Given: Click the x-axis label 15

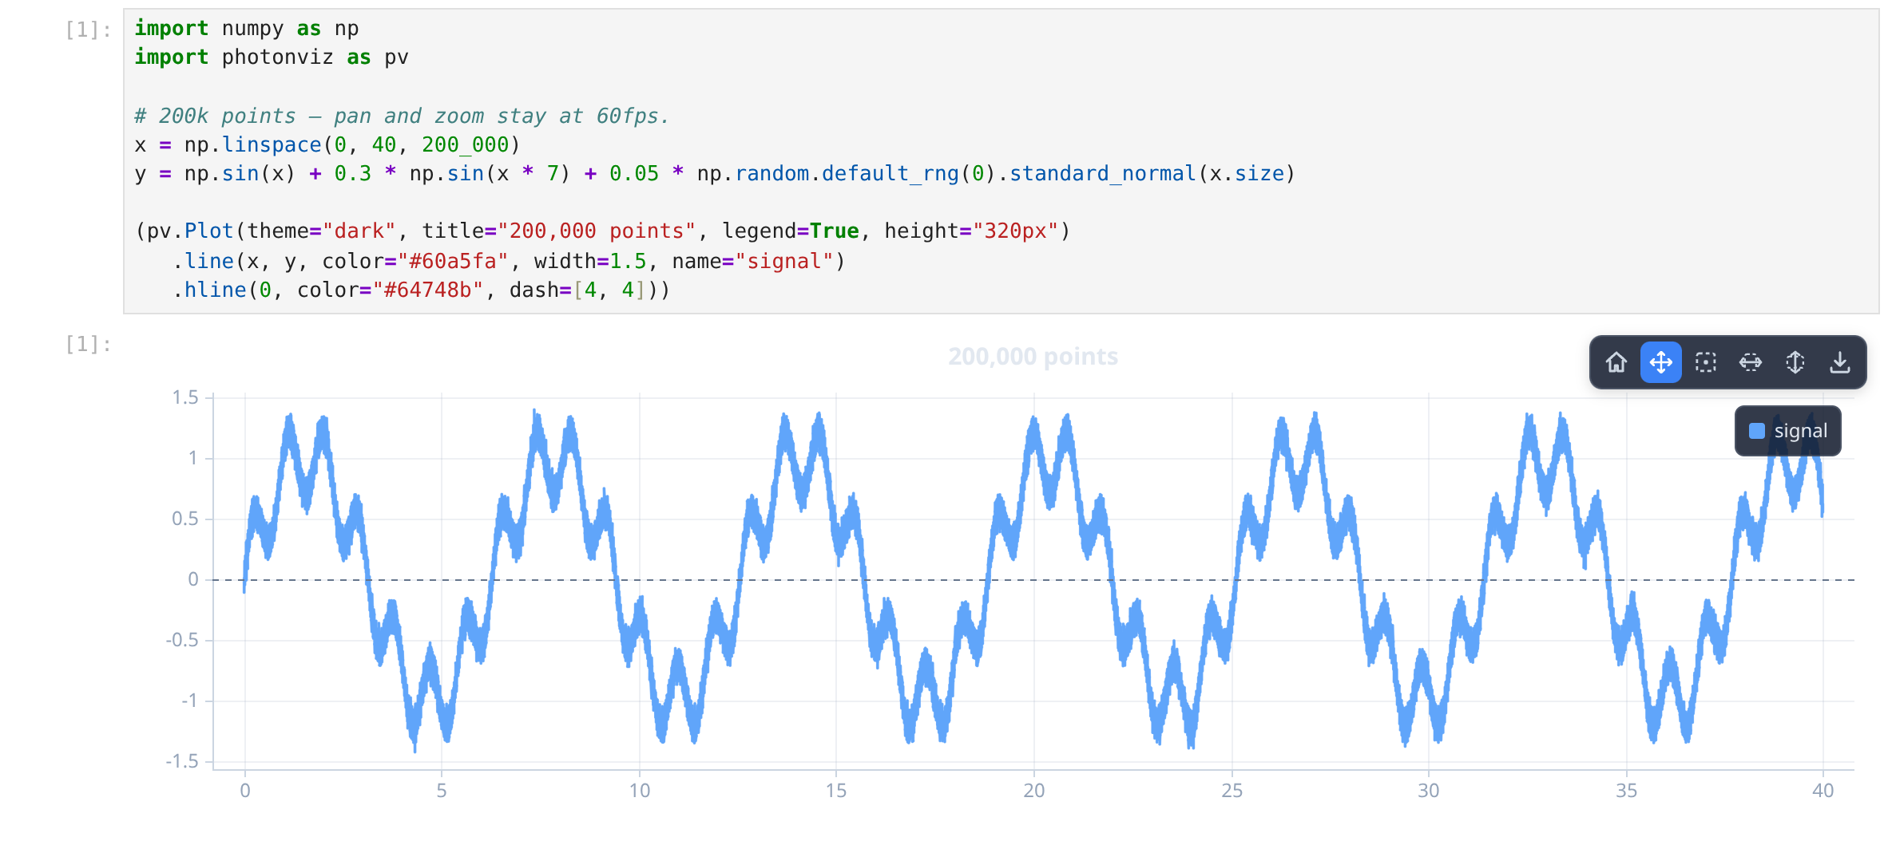Looking at the screenshot, I should [x=836, y=791].
